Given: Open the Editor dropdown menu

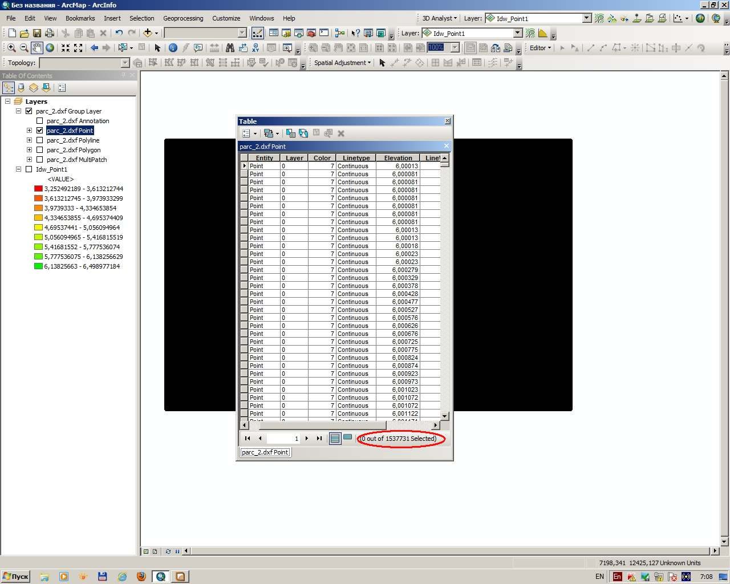Looking at the screenshot, I should (540, 48).
